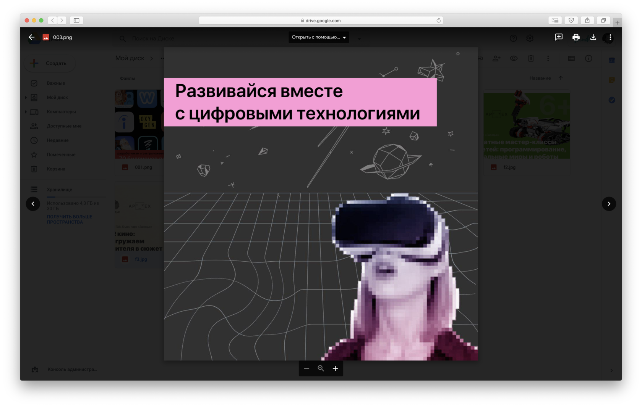The width and height of the screenshot is (642, 407).
Task: Go to the next image
Action: (609, 204)
